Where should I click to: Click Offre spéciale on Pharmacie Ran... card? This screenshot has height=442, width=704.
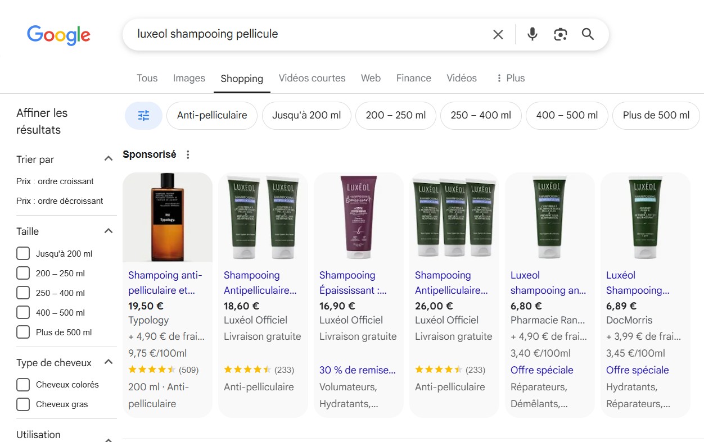(x=542, y=370)
